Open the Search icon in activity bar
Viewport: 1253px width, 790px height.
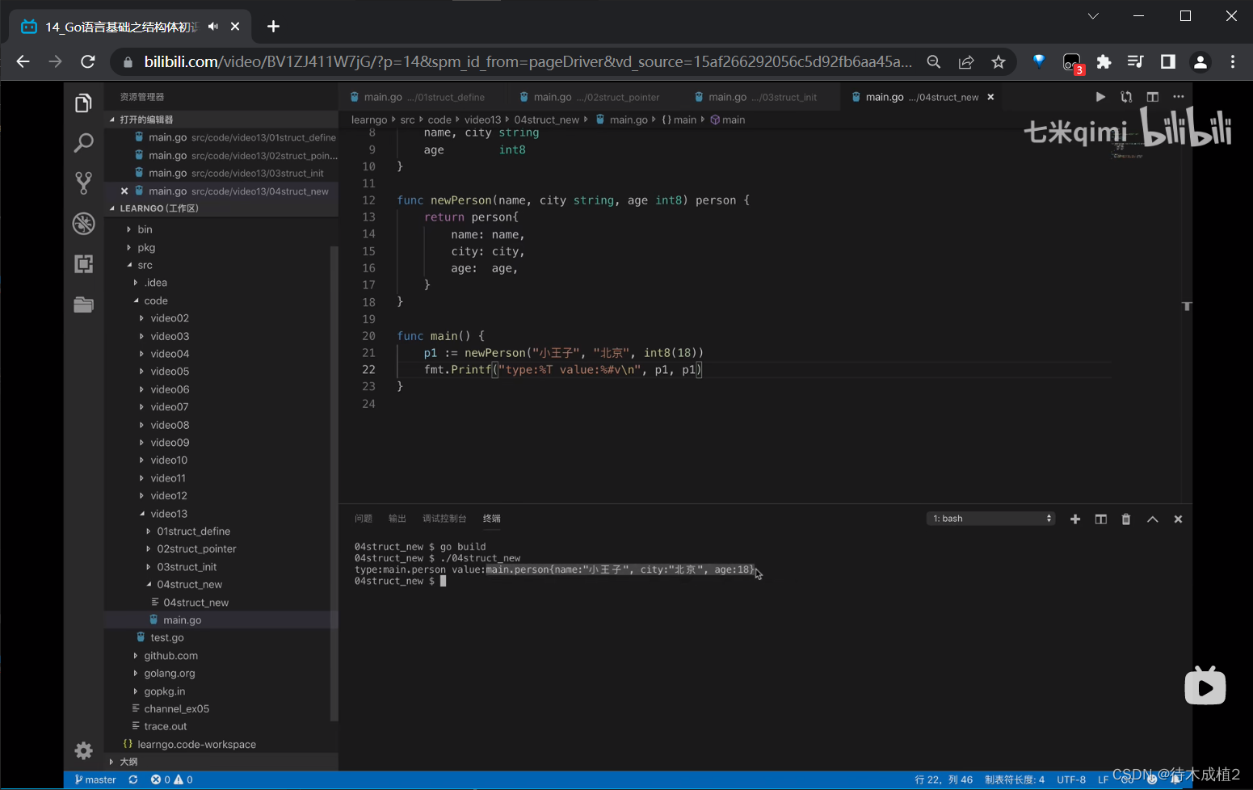tap(83, 143)
